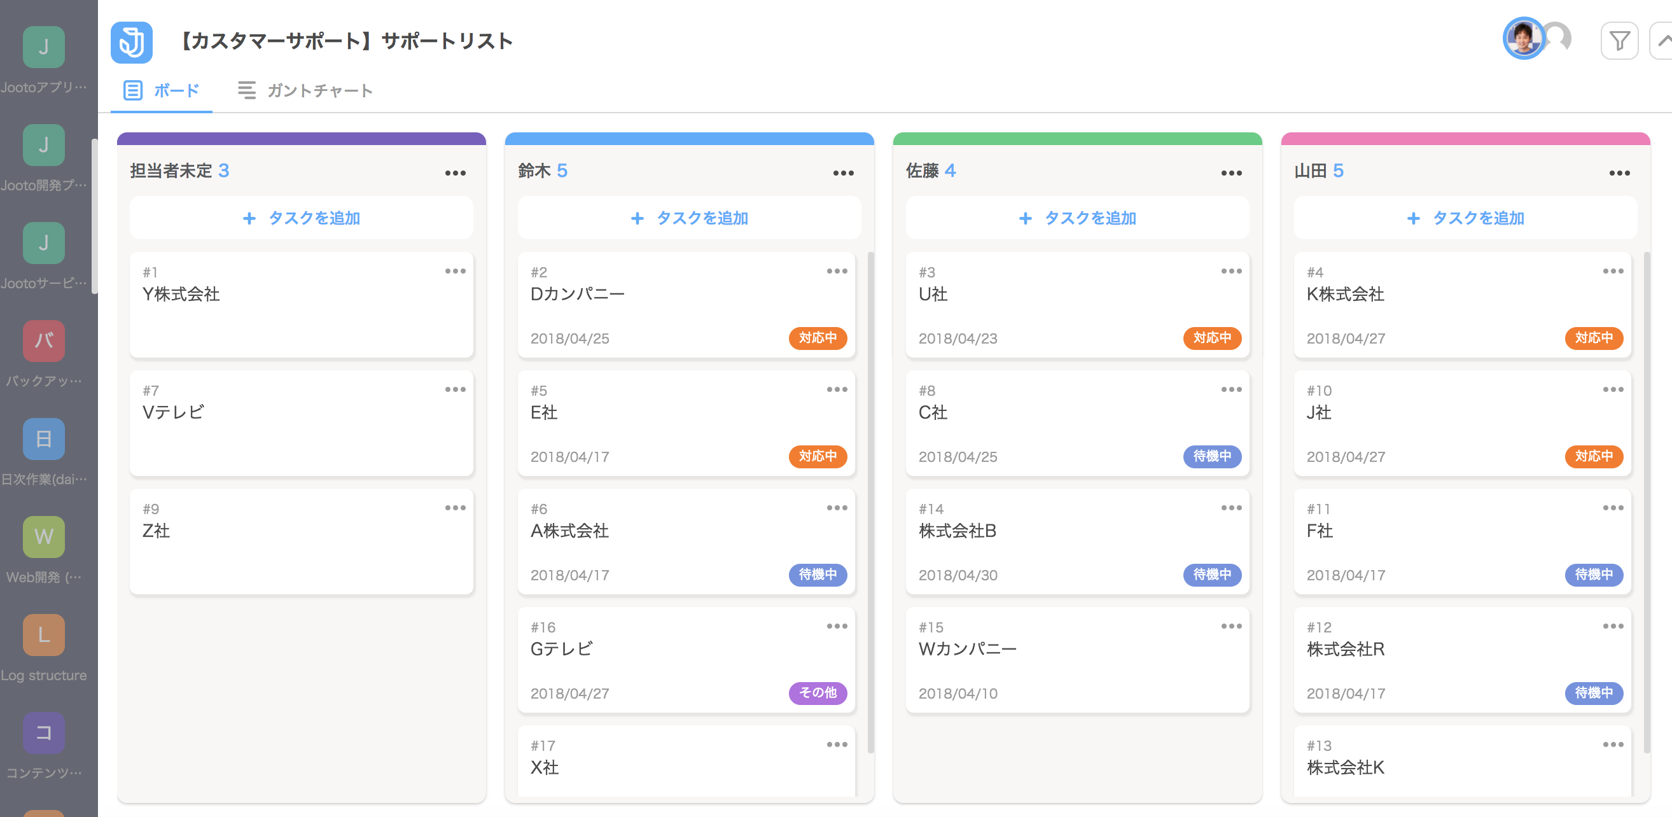Click 鈴木 list vertical scrollbar
Screen dimensions: 1672x817
coord(870,503)
